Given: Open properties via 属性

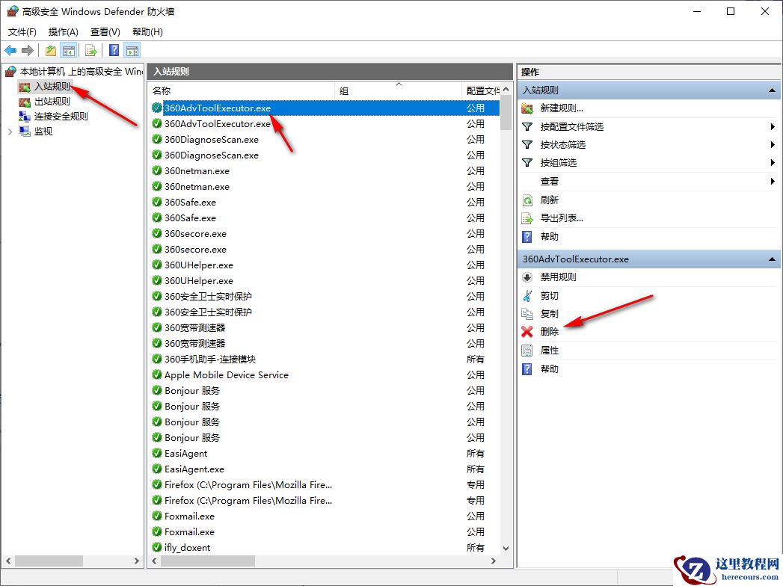Looking at the screenshot, I should click(549, 350).
